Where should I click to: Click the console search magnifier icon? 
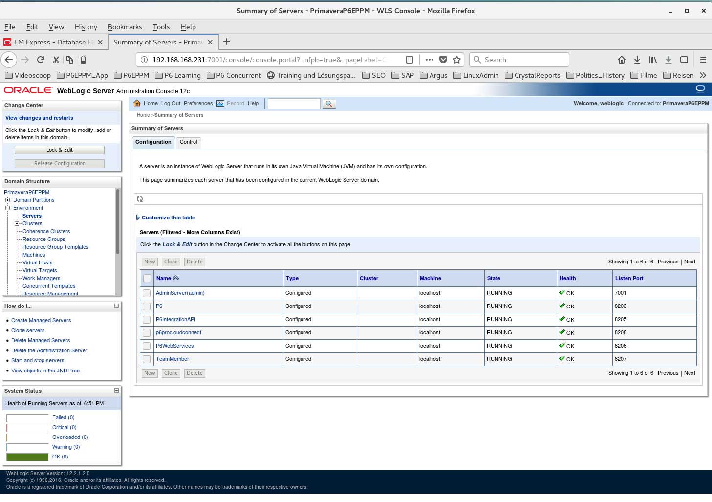329,104
